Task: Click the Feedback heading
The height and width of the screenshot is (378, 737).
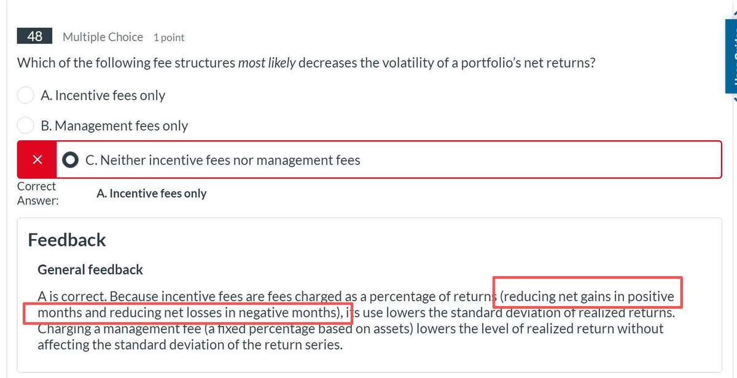Action: pos(67,240)
